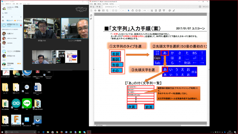Open the zoom percentage dropdown in Acrobat
This screenshot has width=238, height=134.
coord(146,11)
